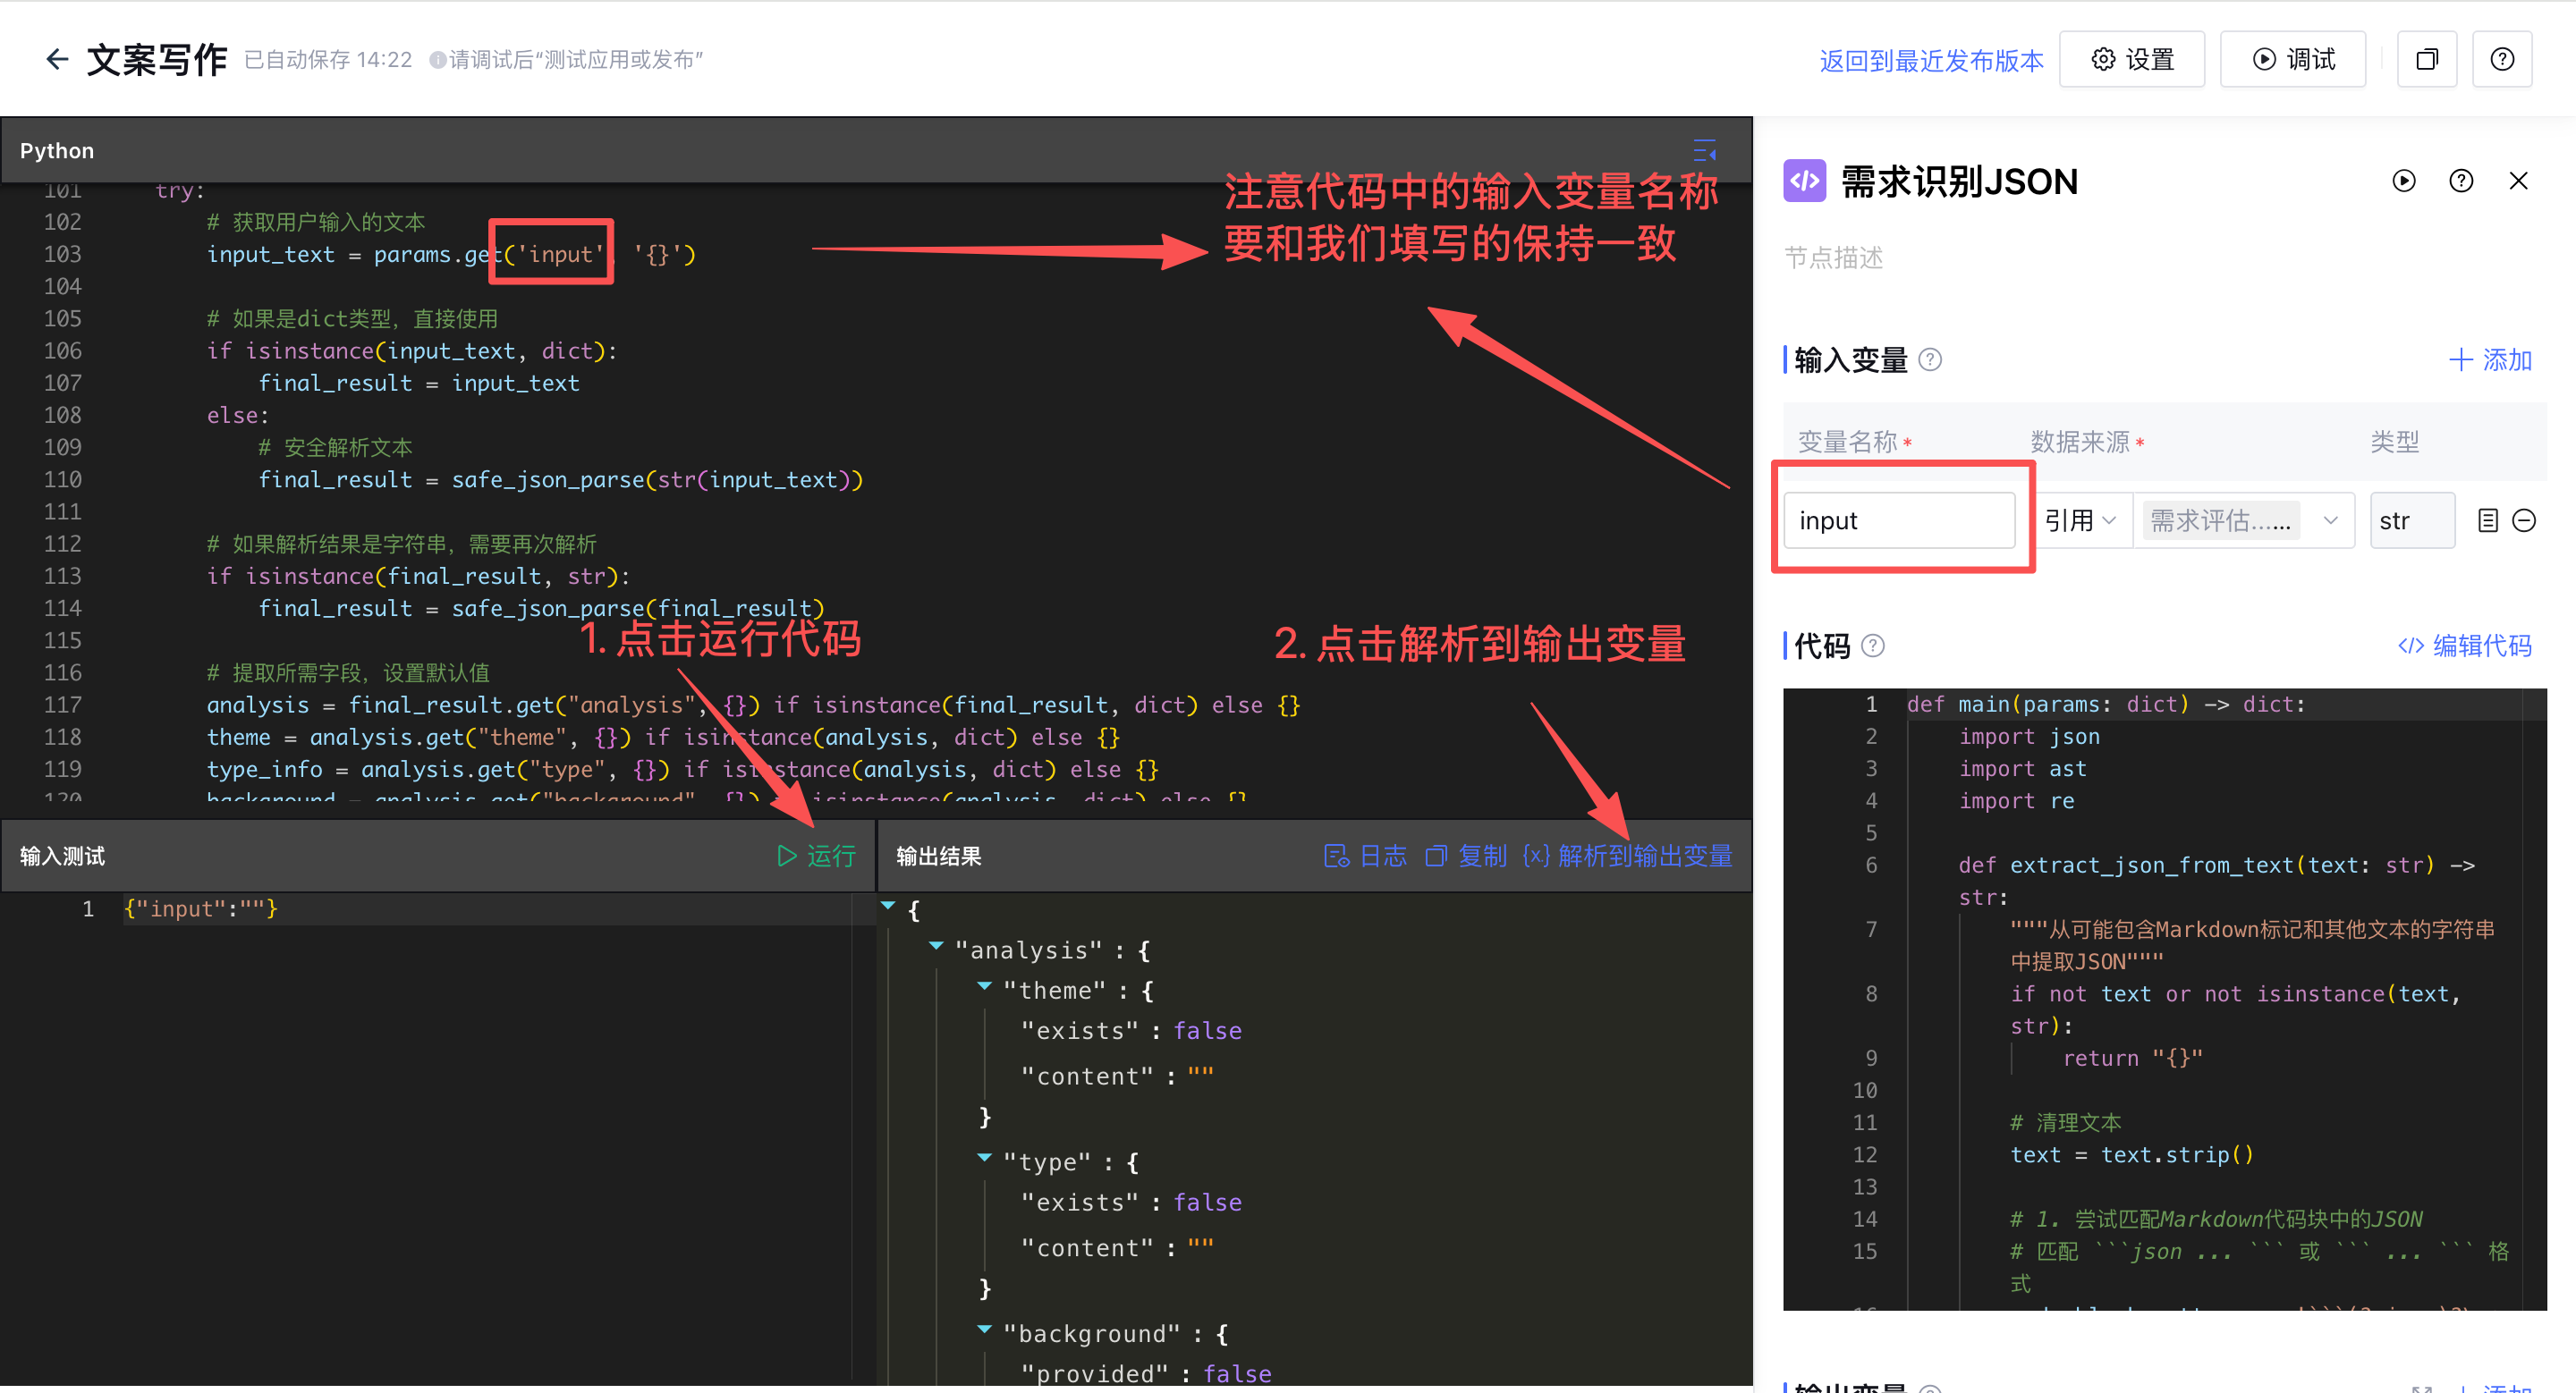Click the duplicate-window icon in the top bar
The width and height of the screenshot is (2576, 1393).
tap(2426, 60)
